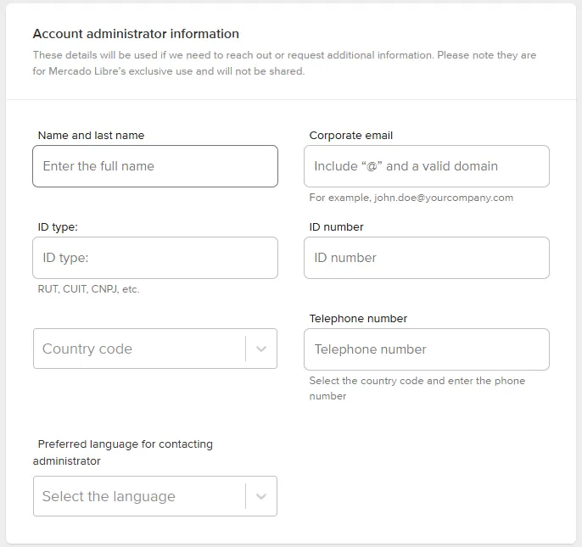The height and width of the screenshot is (547, 582).
Task: Click the Country code dropdown chevron arrow
Action: point(261,349)
